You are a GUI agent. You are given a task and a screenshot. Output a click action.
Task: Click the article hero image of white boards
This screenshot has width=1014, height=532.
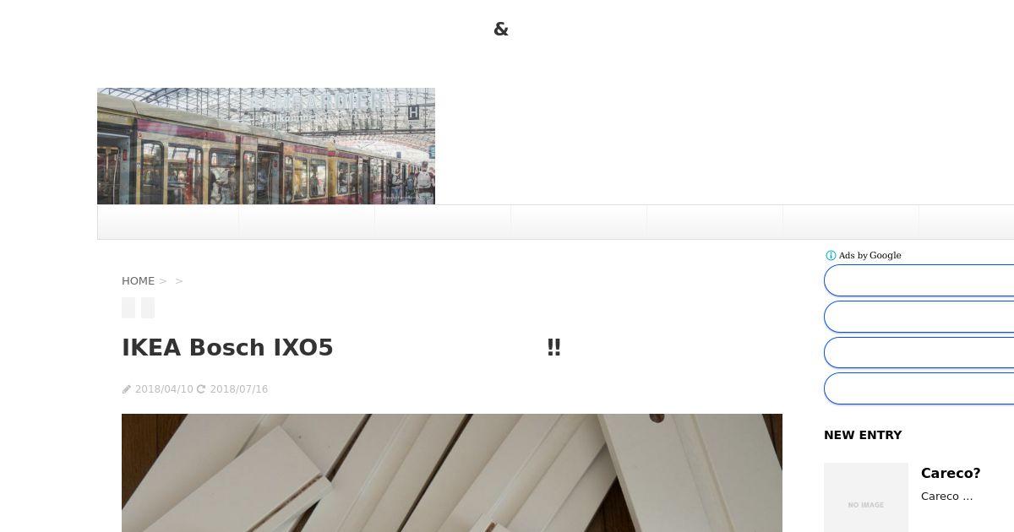coord(452,473)
